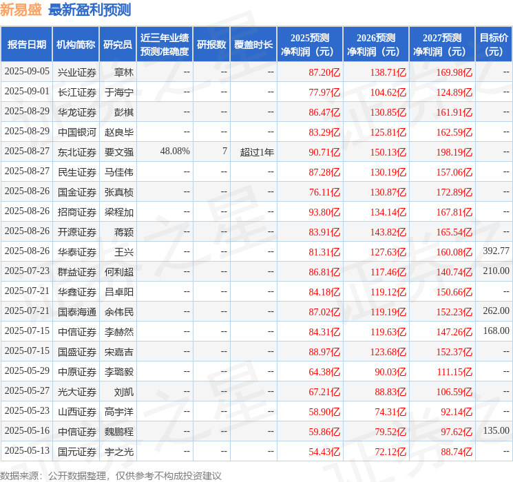Select the 光大证券 institution cell
513x482 pixels.
click(x=77, y=392)
